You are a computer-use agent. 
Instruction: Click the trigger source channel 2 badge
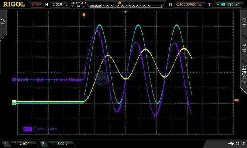coord(223,4)
